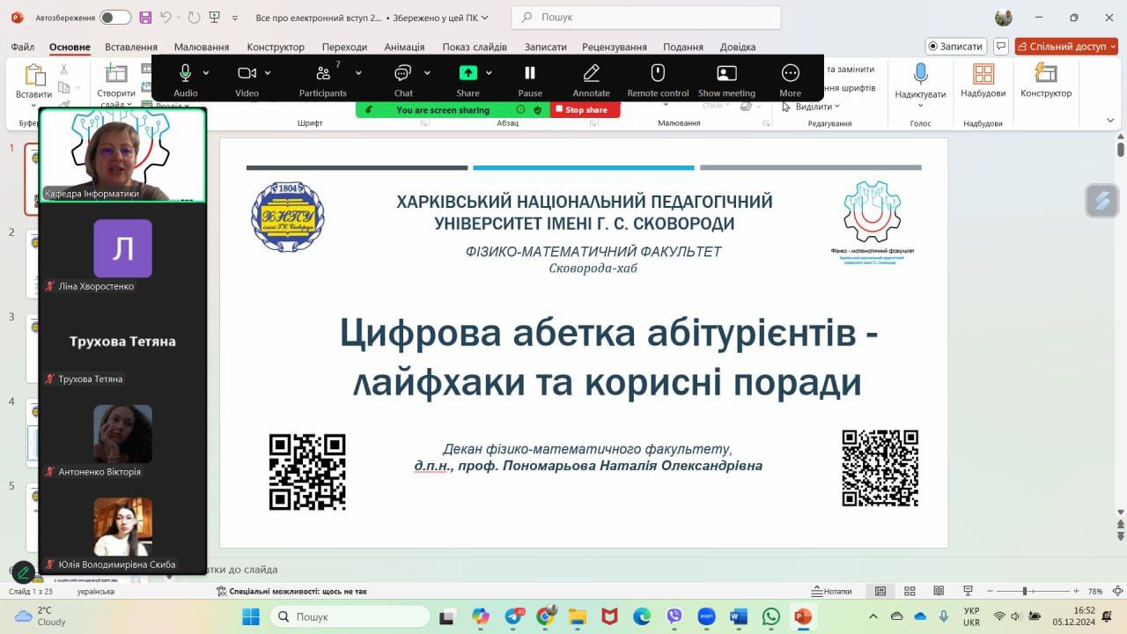Expand Zoom Participants options arrow
Image resolution: width=1127 pixels, height=634 pixels.
point(358,72)
